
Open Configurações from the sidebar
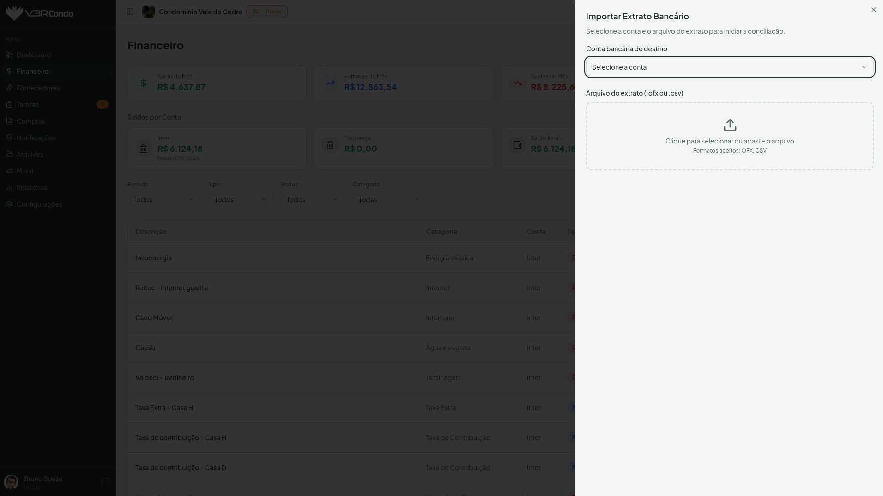[x=39, y=204]
